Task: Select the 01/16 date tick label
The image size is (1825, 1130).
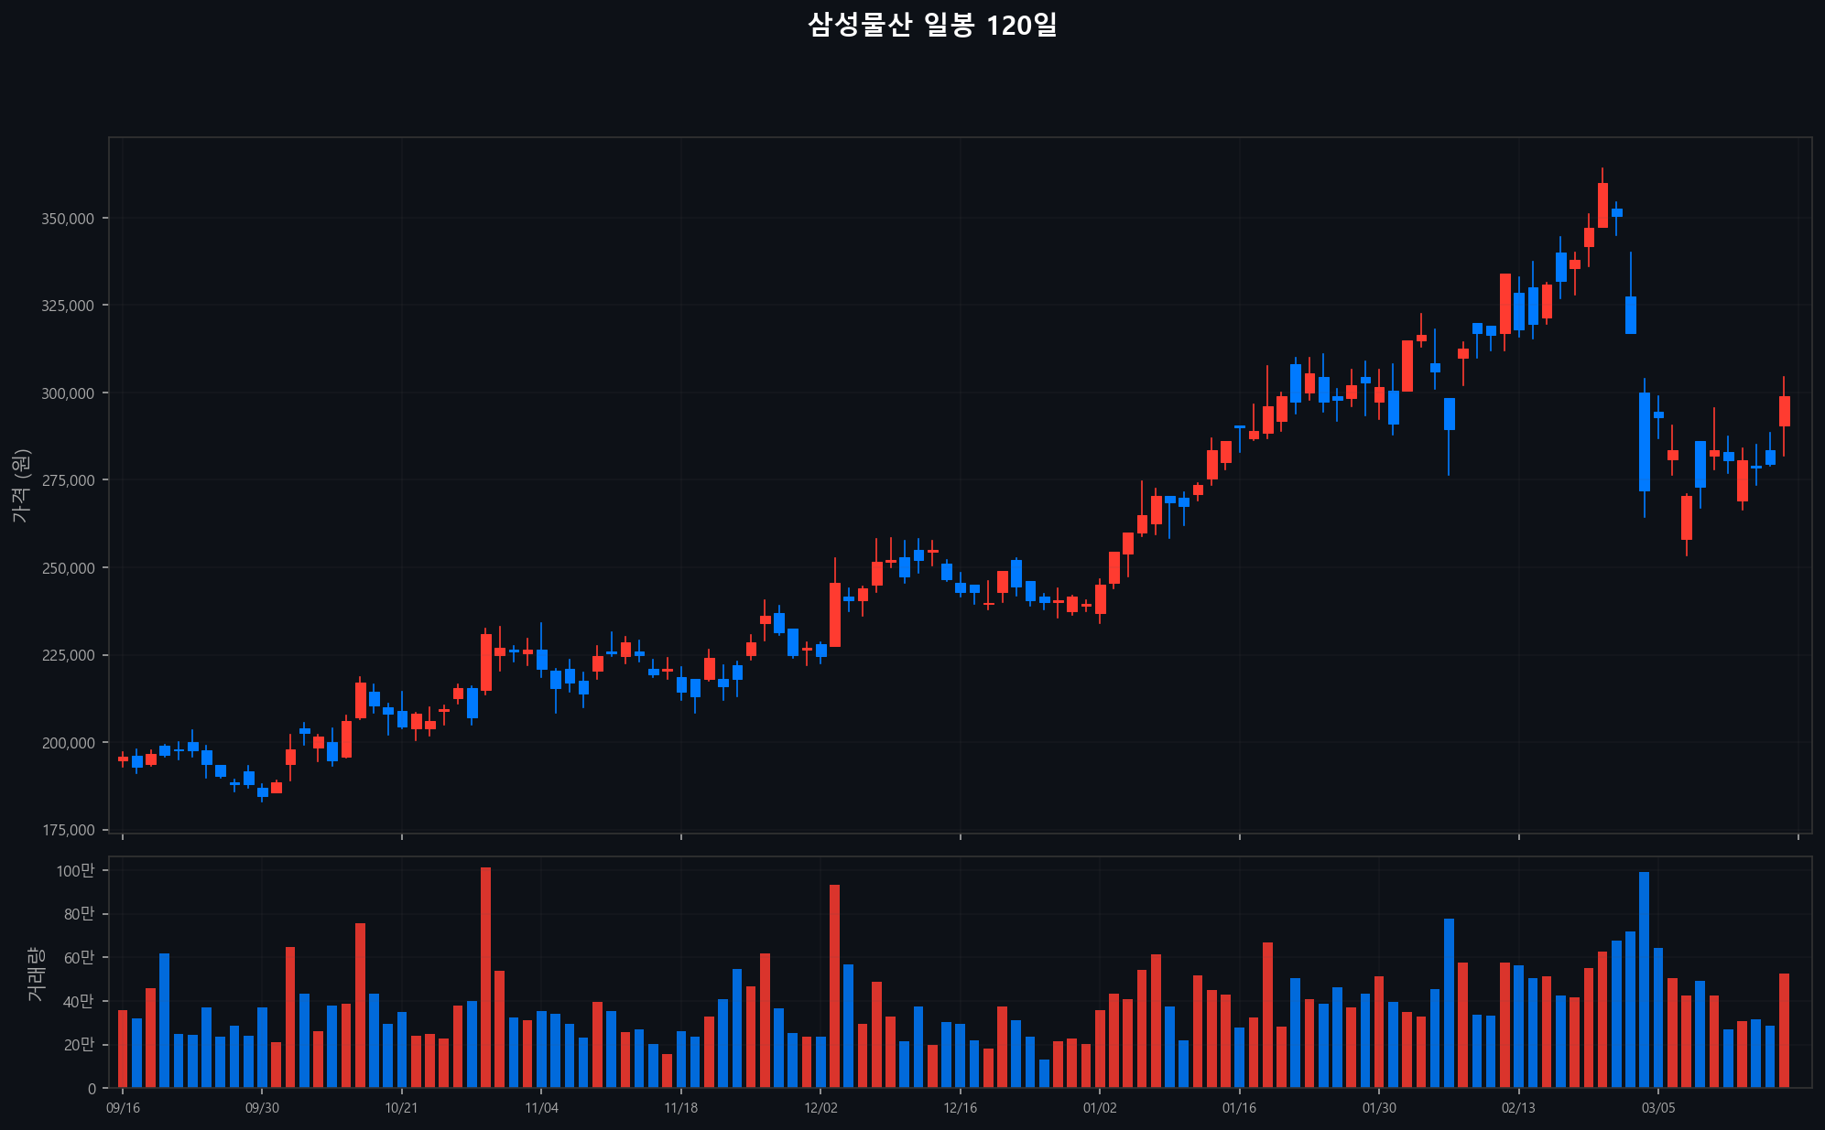Action: click(1239, 1108)
